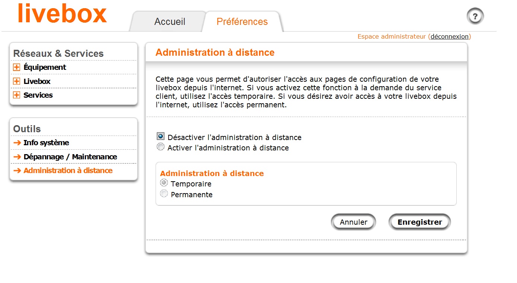The width and height of the screenshot is (517, 283).
Task: Choose the Permanente radio option
Action: (164, 194)
